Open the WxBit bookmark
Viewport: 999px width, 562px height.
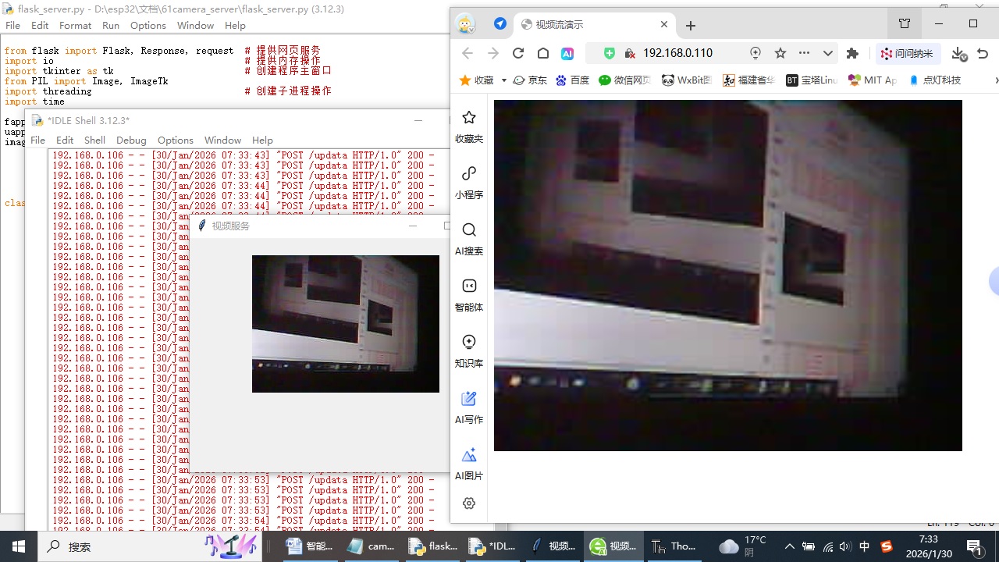[687, 80]
